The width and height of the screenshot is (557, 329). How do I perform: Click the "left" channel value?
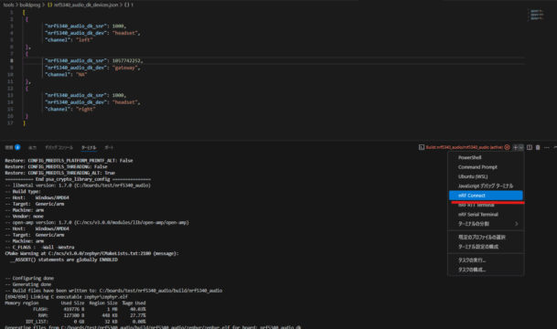pos(84,39)
